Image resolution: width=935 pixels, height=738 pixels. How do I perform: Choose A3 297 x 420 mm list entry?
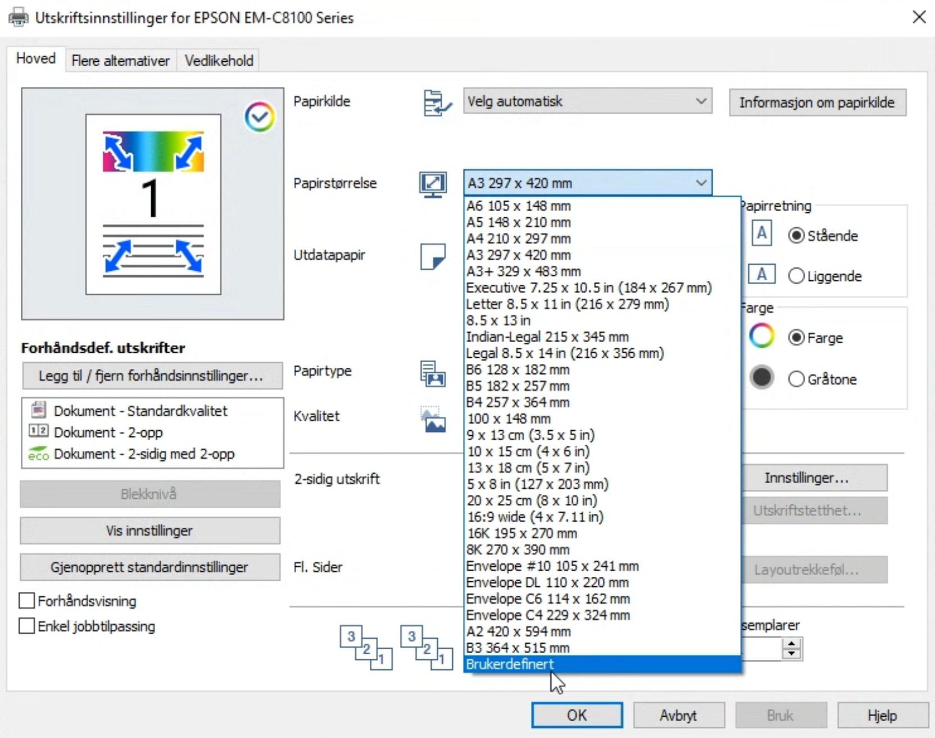[x=602, y=254]
